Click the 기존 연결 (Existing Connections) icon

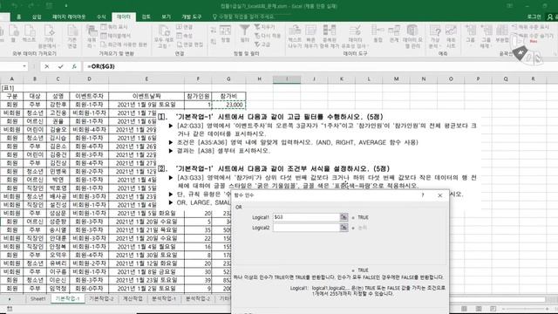click(72, 37)
